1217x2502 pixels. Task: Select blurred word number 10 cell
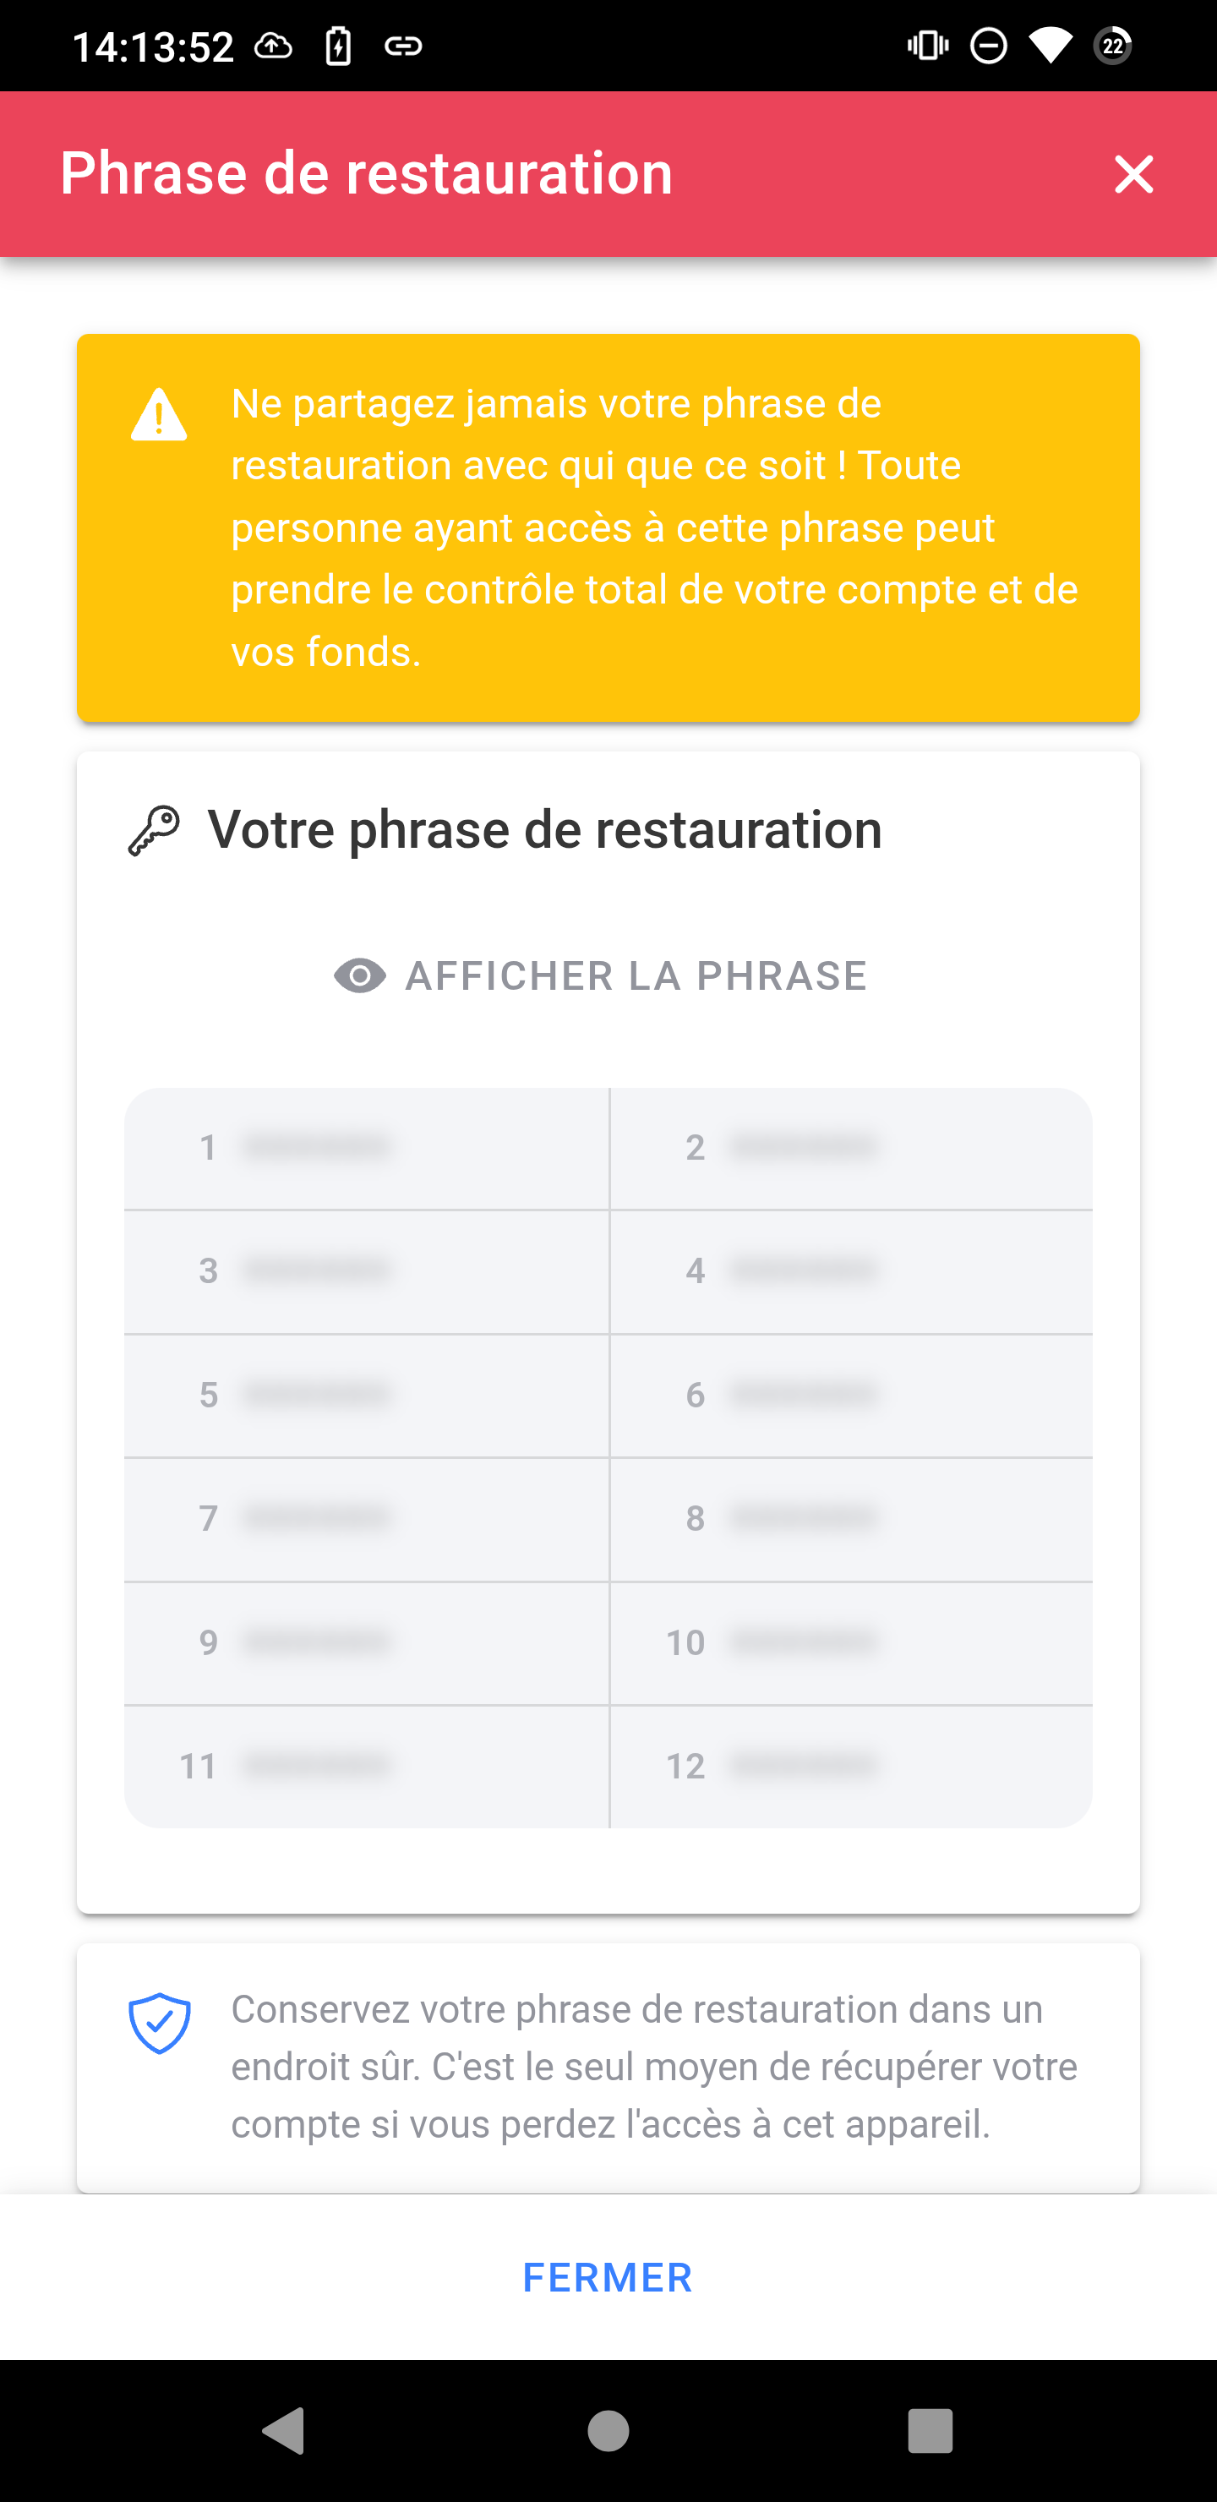(x=851, y=1643)
